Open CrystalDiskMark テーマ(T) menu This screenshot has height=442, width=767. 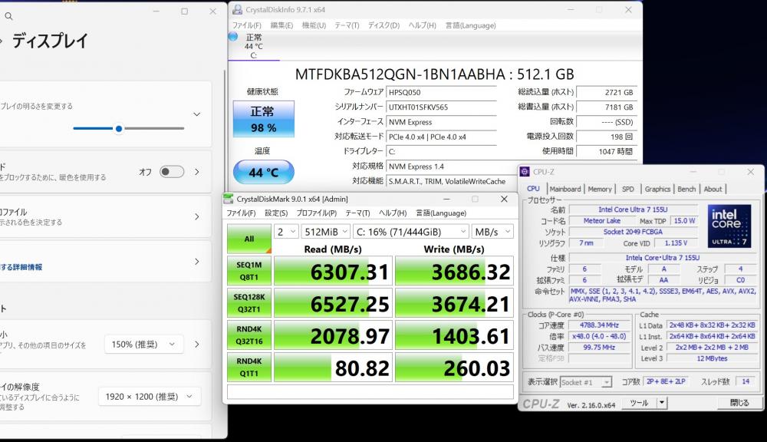click(x=357, y=213)
